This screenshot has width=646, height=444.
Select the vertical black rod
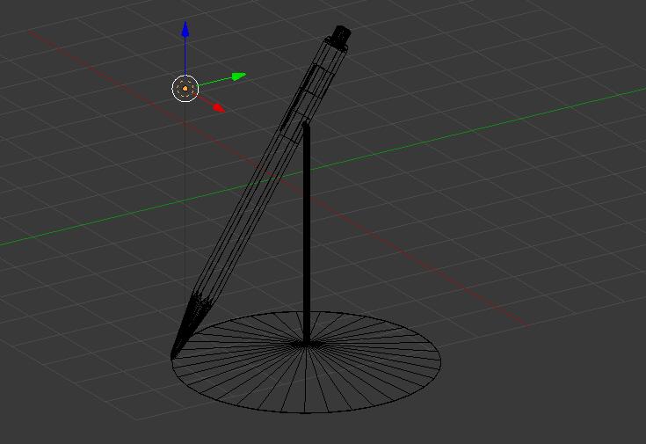click(307, 233)
